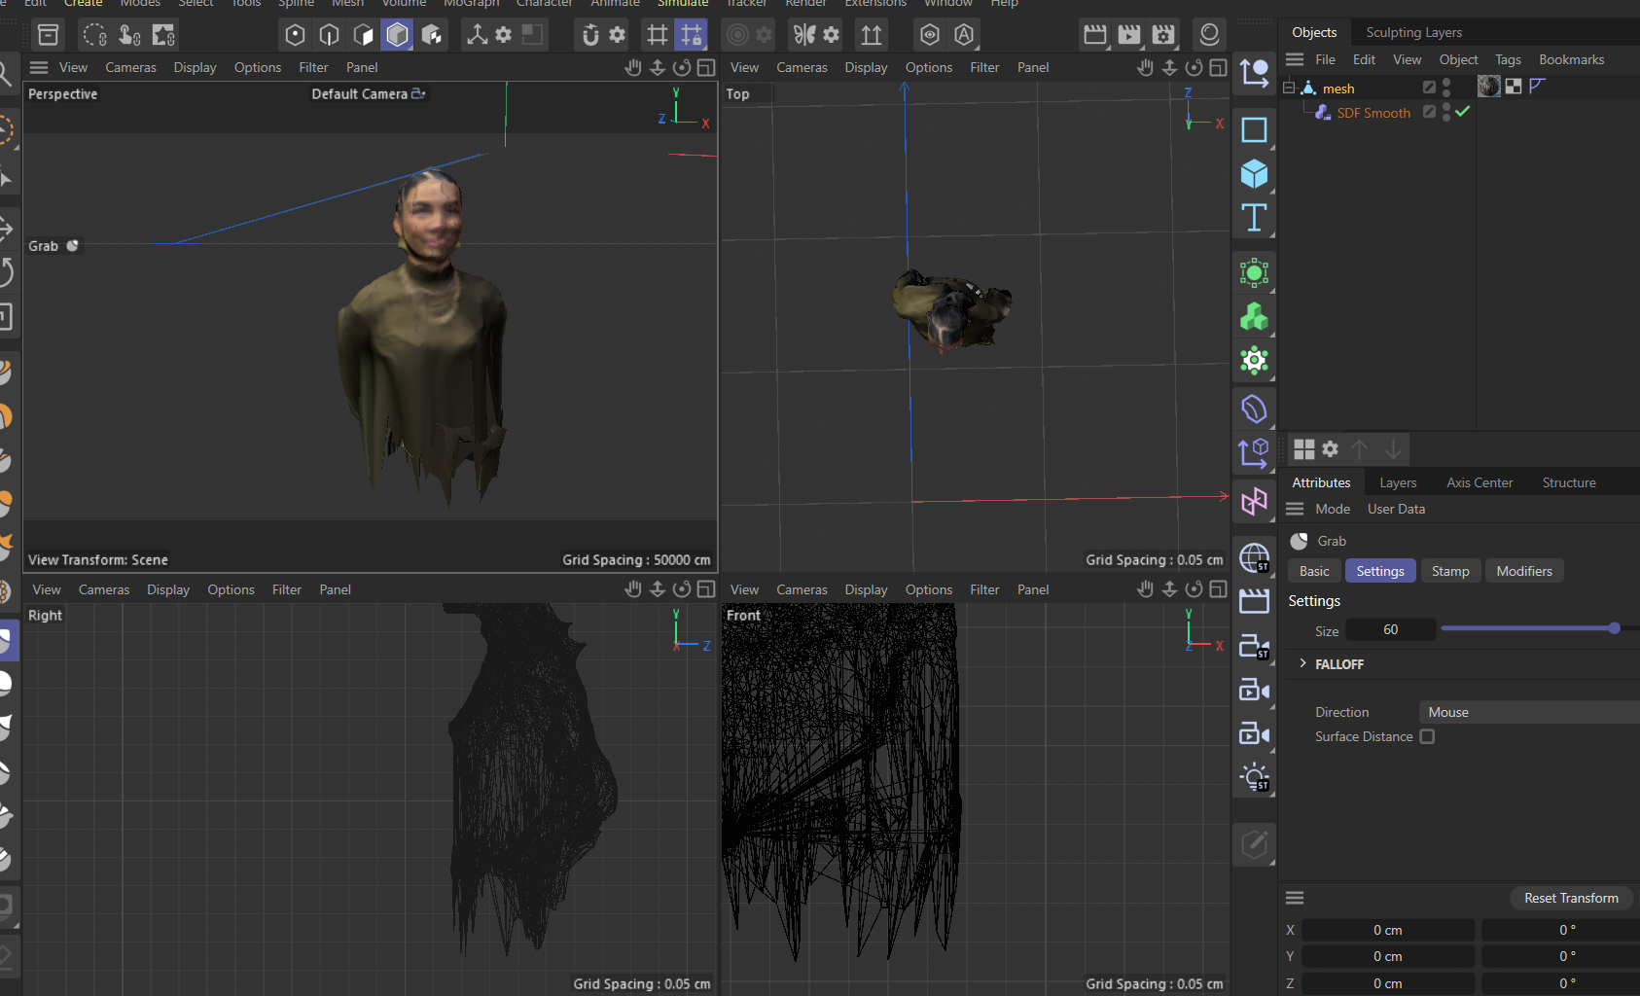Open Render to Picture Viewer icon
Viewport: 1640px width, 996px height.
coord(1128,36)
